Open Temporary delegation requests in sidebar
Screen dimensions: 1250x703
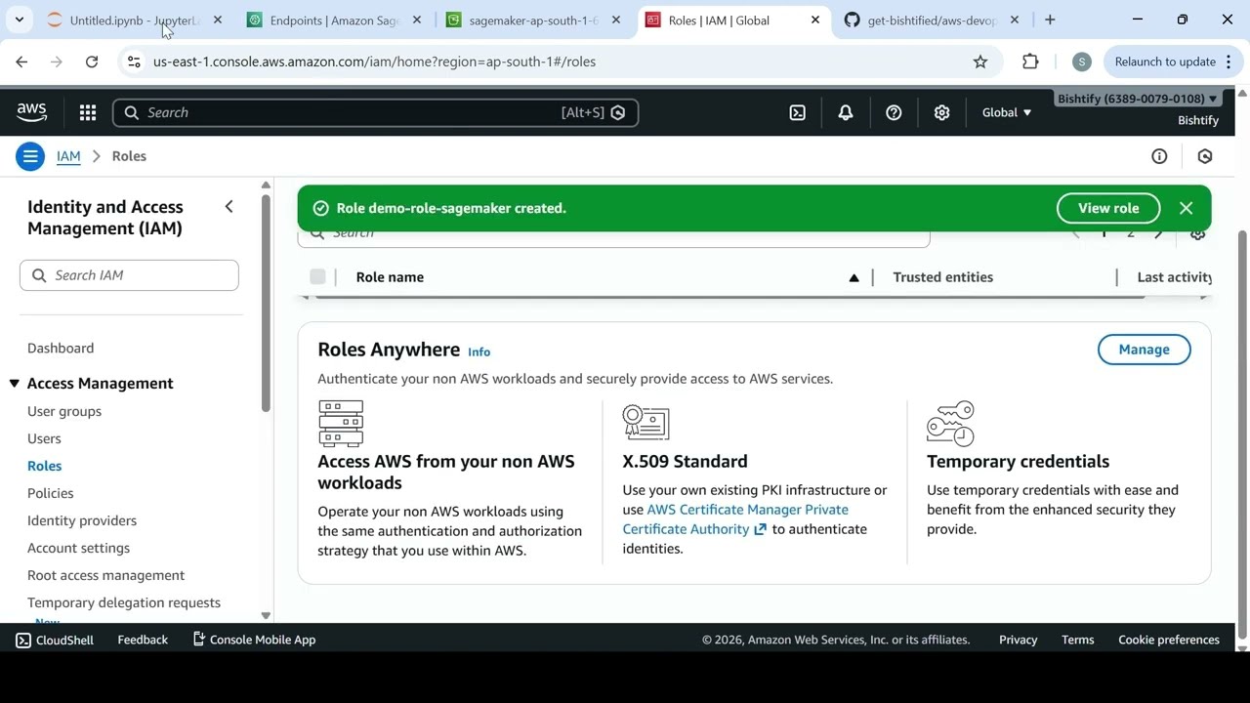tap(124, 602)
